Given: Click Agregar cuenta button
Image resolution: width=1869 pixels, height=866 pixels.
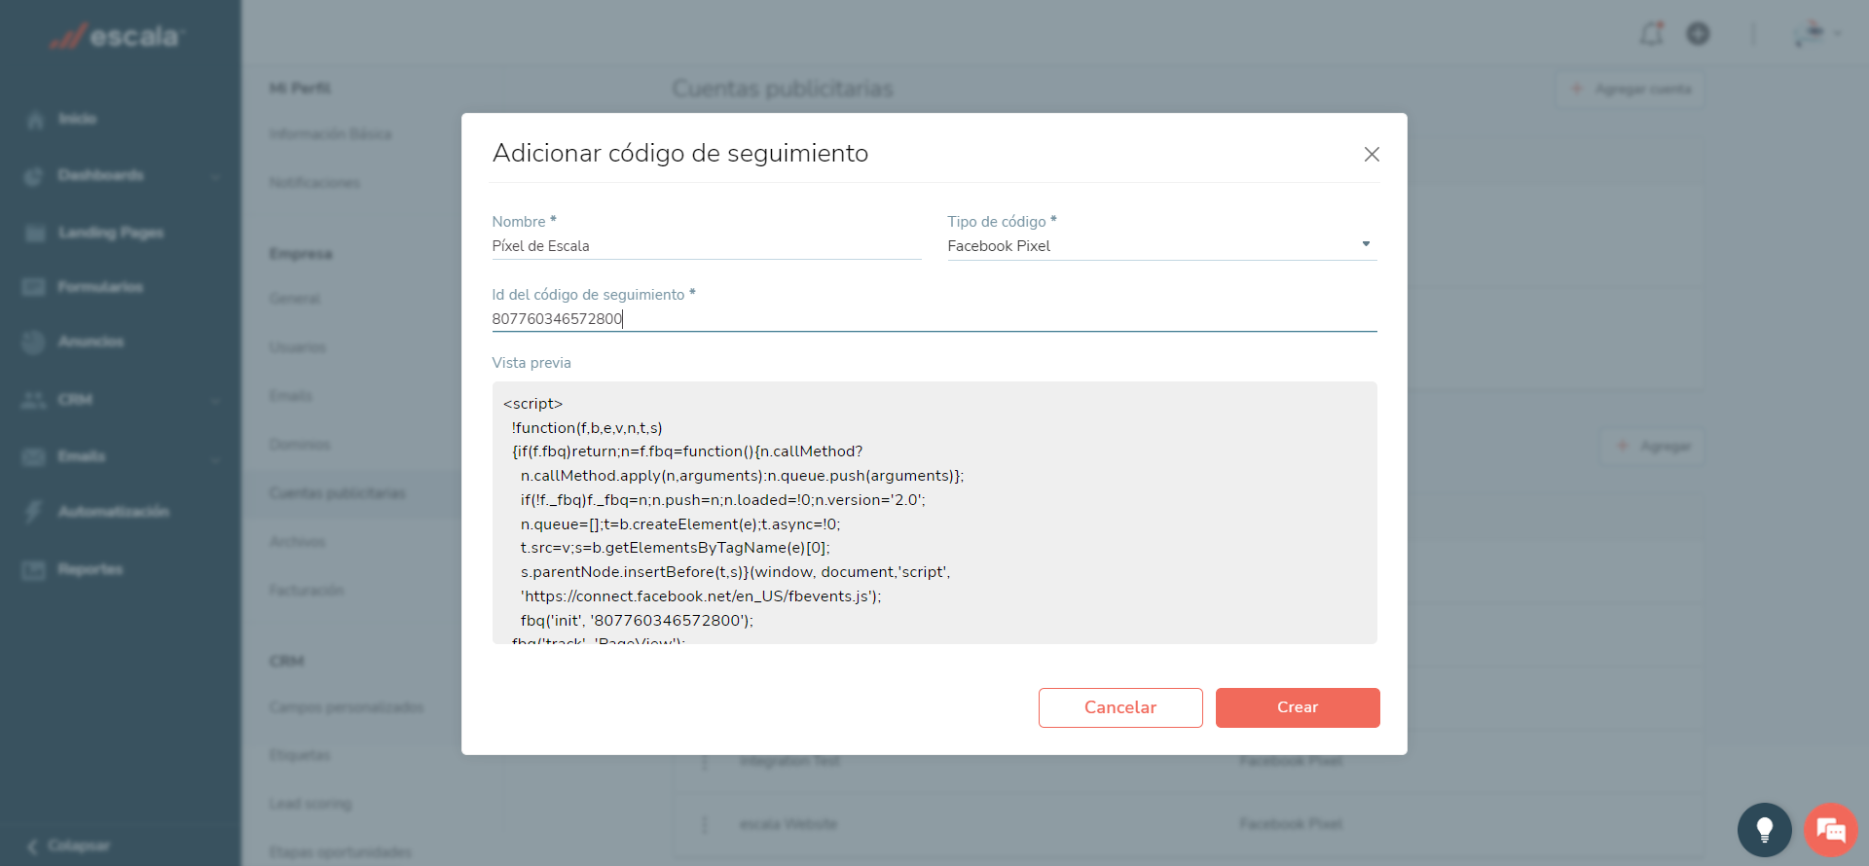Looking at the screenshot, I should pos(1631,90).
